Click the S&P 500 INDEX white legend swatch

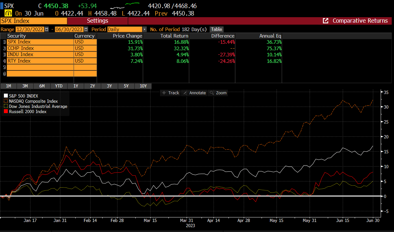point(6,96)
